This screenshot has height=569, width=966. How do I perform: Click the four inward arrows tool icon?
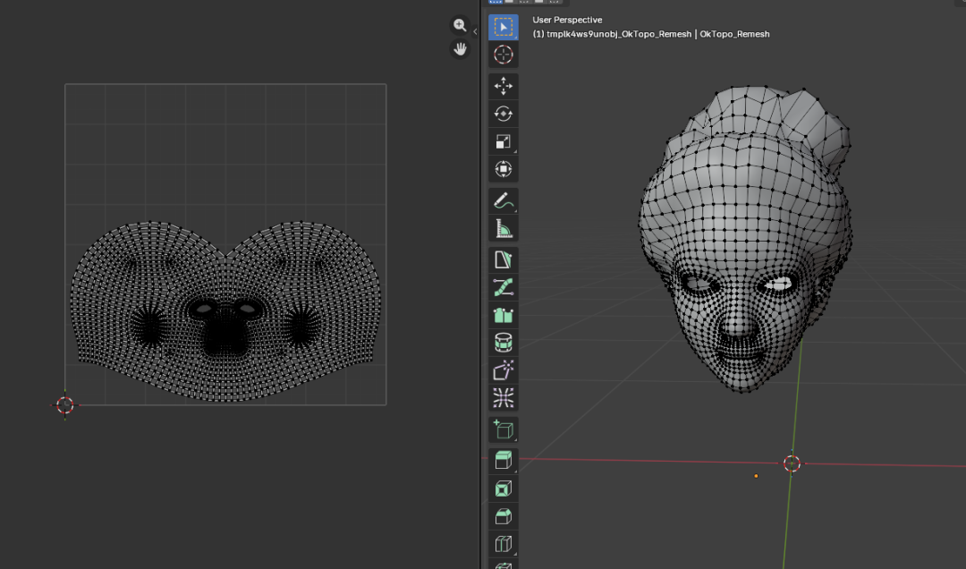click(x=503, y=397)
